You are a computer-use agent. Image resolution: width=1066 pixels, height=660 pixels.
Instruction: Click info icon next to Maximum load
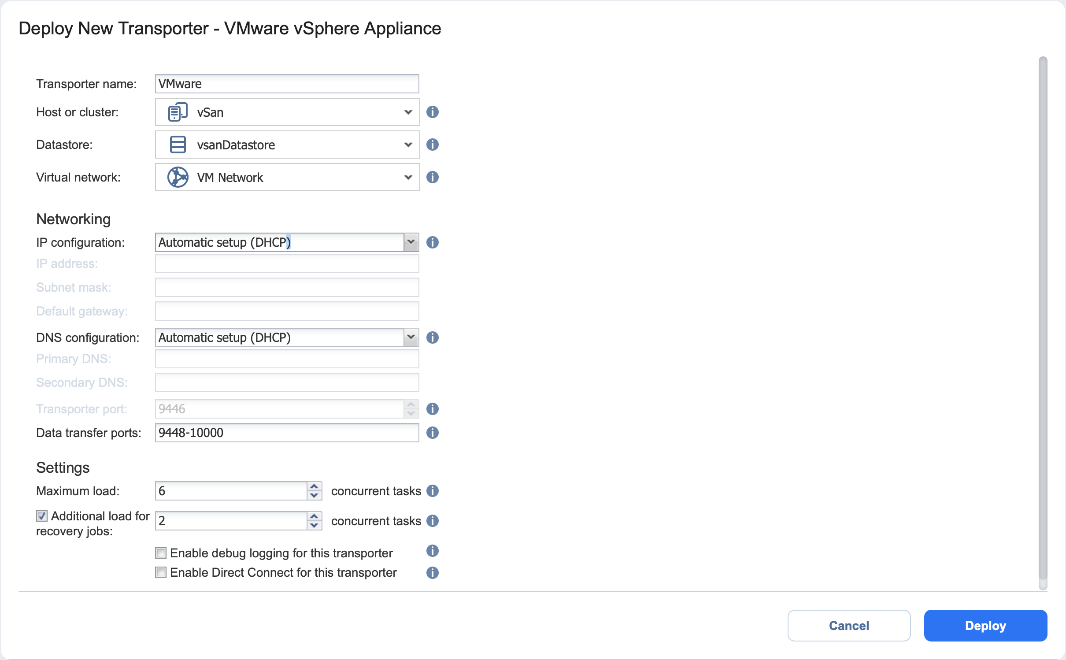point(432,491)
